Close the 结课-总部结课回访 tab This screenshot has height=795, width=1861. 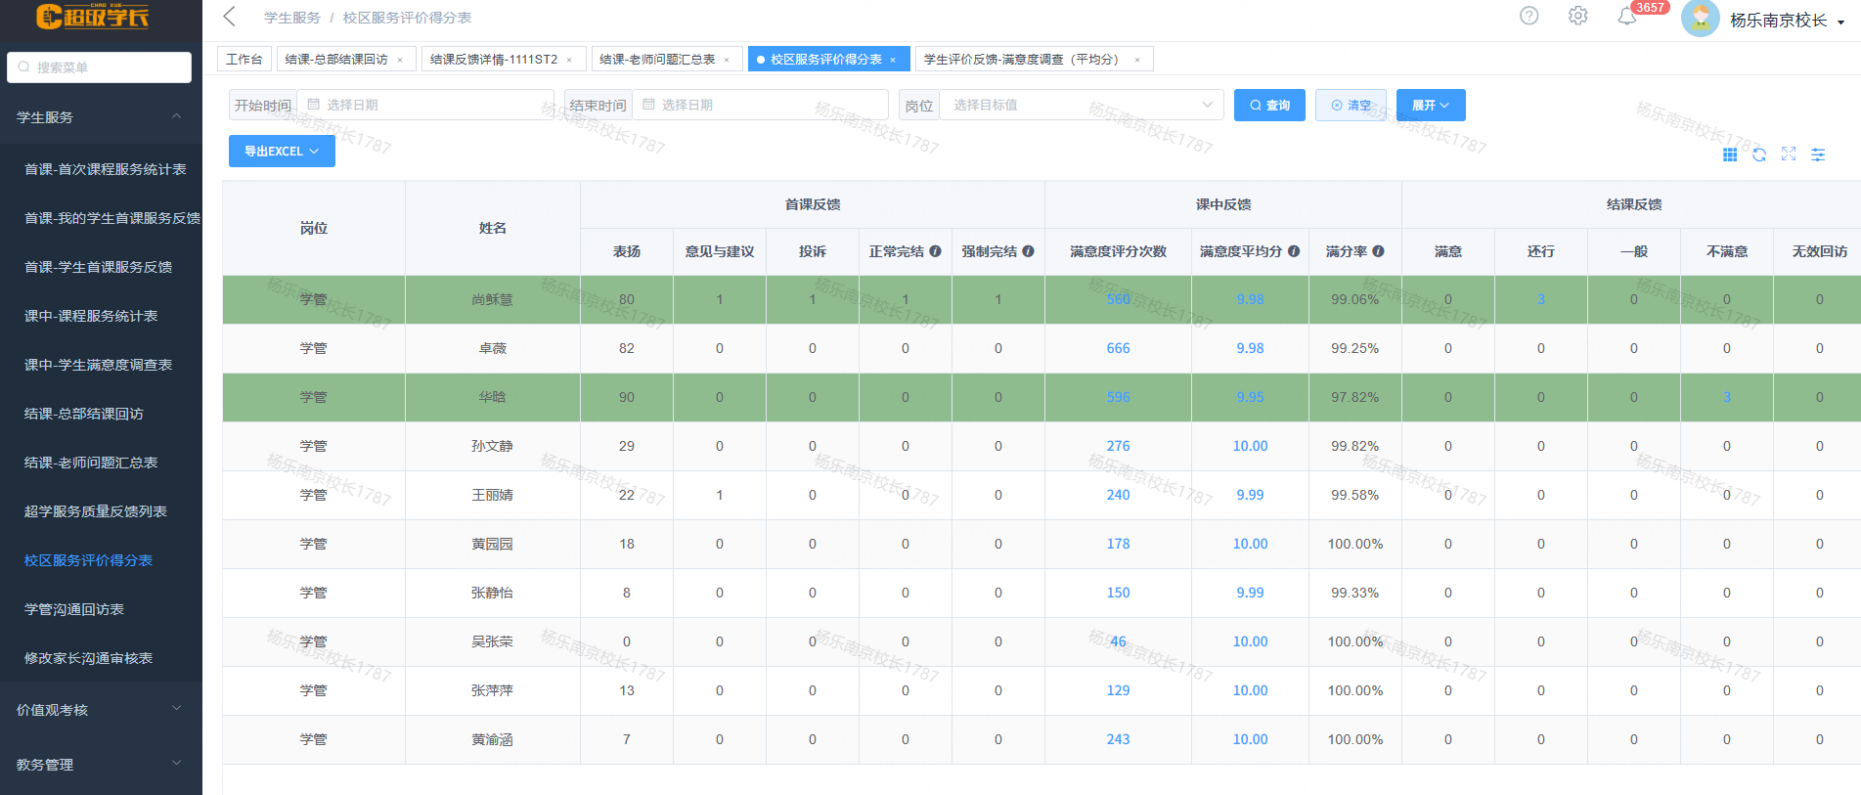tap(400, 60)
